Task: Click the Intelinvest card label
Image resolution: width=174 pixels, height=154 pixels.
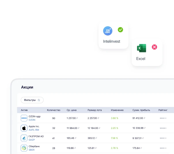Action: pos(111,41)
